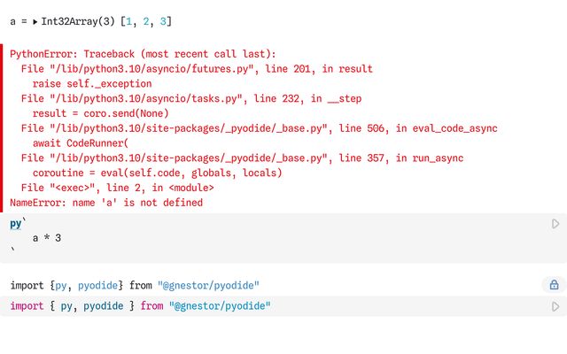
Task: Click the 'raise self._exception' line
Action: (x=92, y=84)
